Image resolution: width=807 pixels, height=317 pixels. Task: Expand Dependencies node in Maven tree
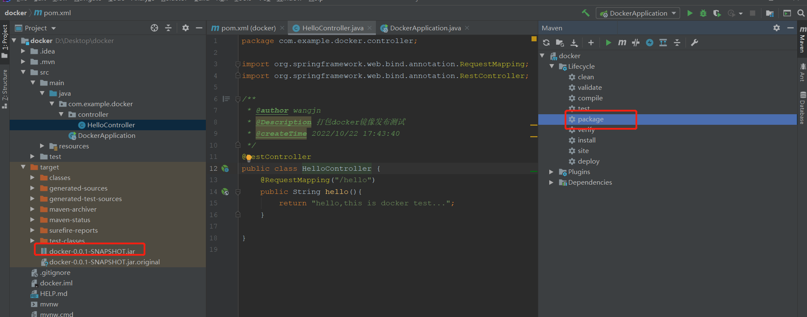[x=551, y=182]
